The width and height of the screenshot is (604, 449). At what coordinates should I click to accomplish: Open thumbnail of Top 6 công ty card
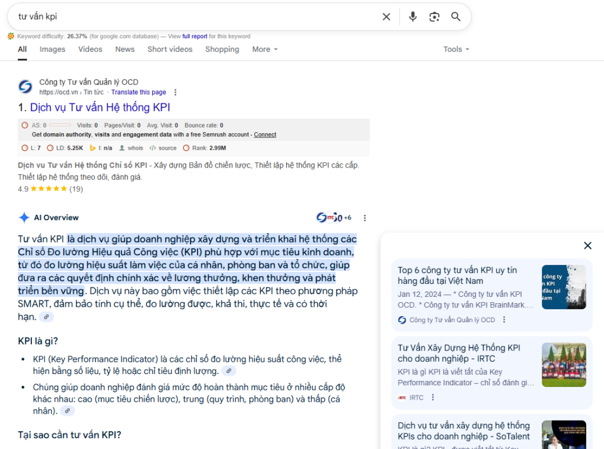pyautogui.click(x=564, y=287)
